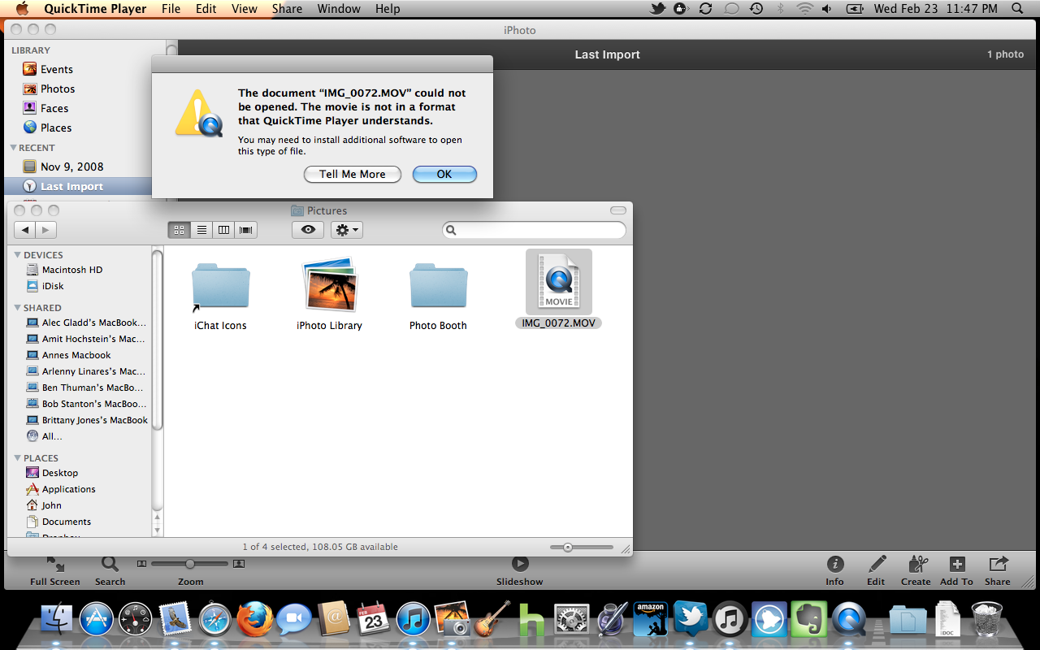Collapse the SHARED section in Finder sidebar
Image resolution: width=1040 pixels, height=650 pixels.
(x=18, y=308)
